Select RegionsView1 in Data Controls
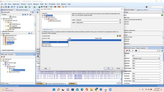This screenshot has height=92, width=164. click(10, 43)
